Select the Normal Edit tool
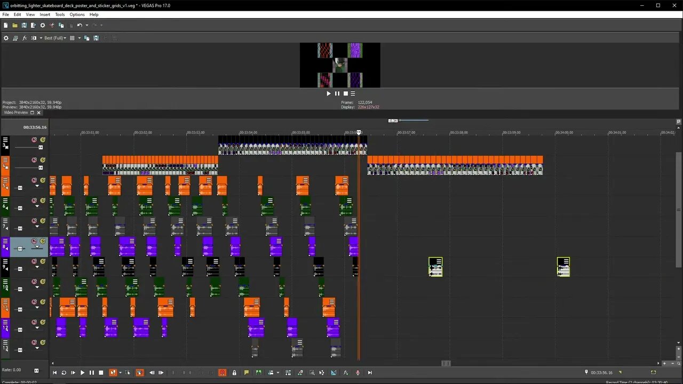The width and height of the screenshot is (683, 384). (113, 373)
